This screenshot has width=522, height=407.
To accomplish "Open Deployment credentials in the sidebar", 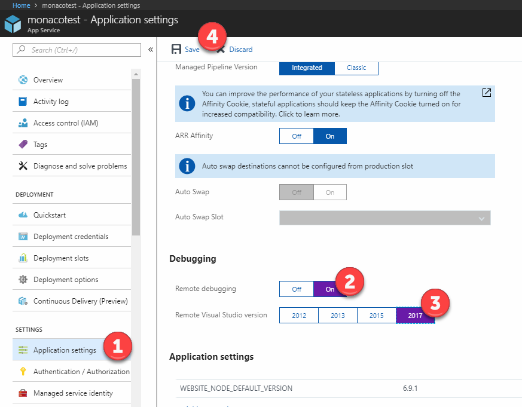I will pyautogui.click(x=72, y=236).
